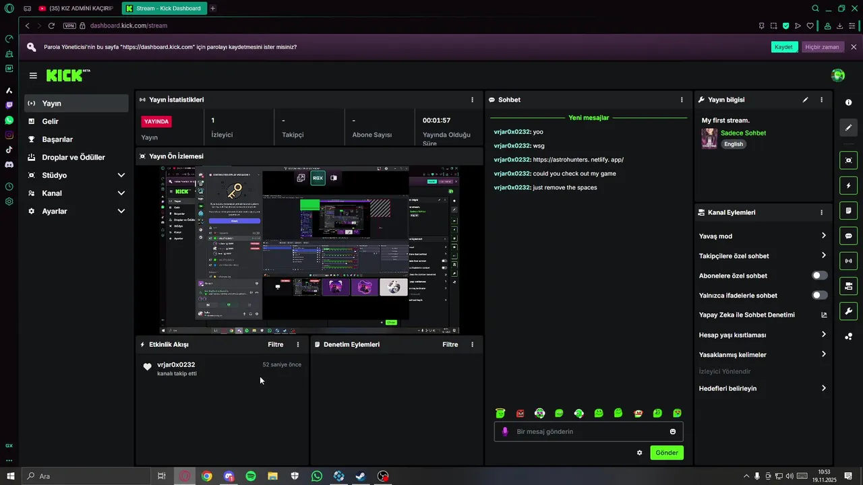
Task: Click the wrench icon in right rail
Action: point(848,311)
